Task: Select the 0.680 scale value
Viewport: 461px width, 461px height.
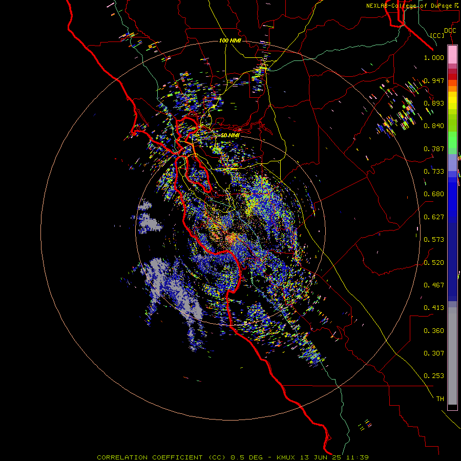Action: click(434, 194)
